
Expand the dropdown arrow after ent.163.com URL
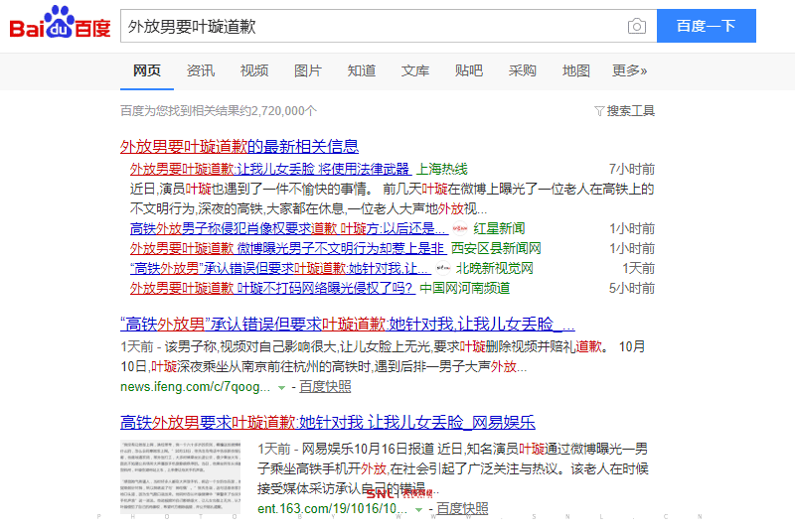tap(418, 510)
